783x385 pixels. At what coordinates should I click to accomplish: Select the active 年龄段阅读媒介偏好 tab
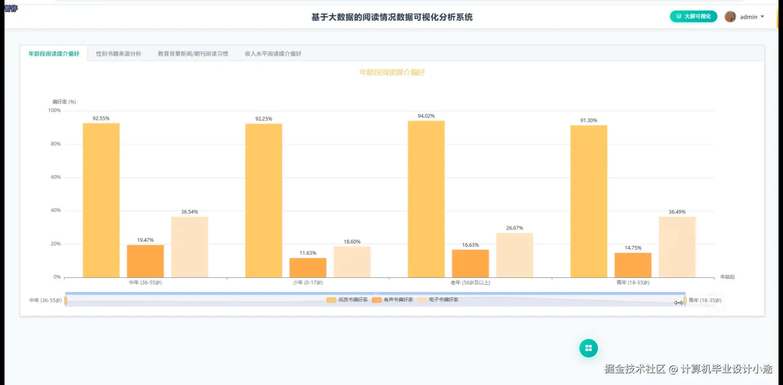54,53
